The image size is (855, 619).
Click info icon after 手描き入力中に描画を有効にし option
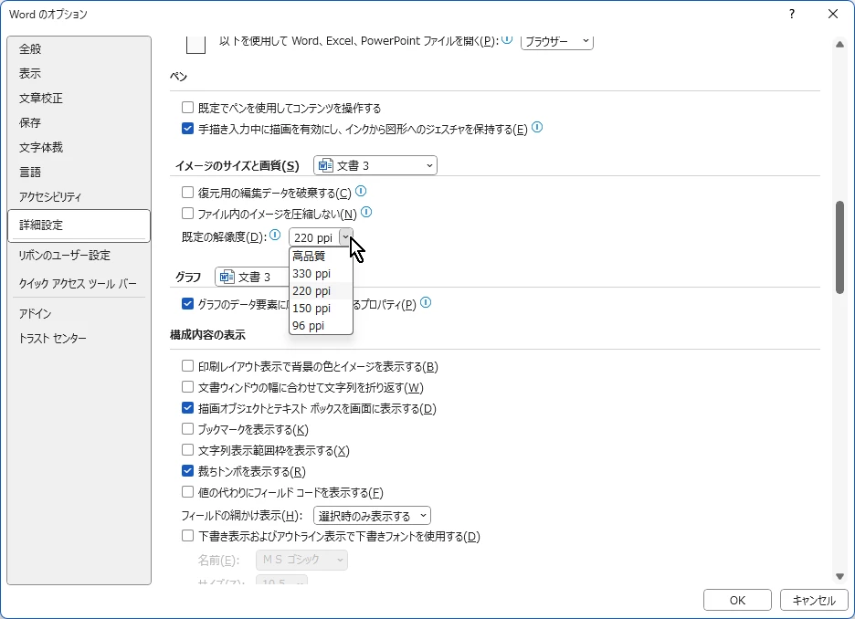coord(537,127)
